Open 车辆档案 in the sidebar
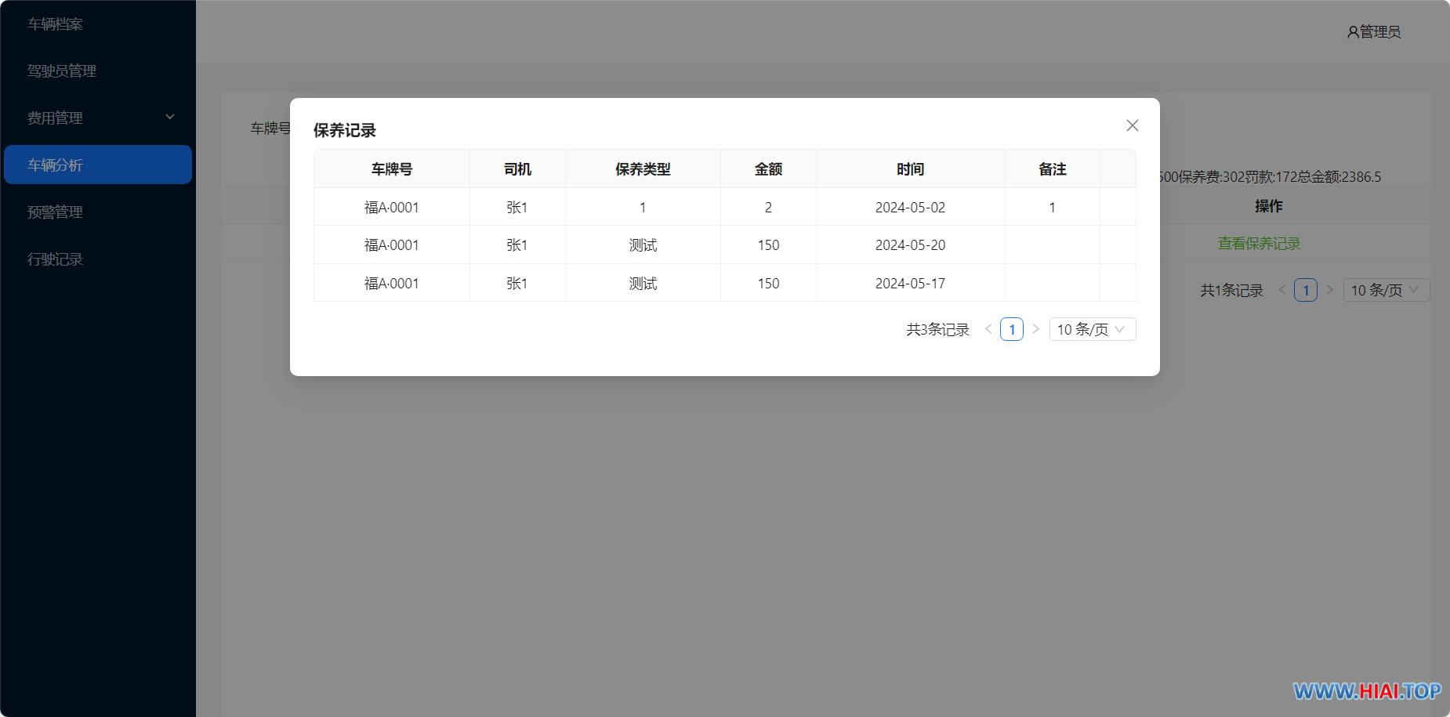 [x=98, y=24]
